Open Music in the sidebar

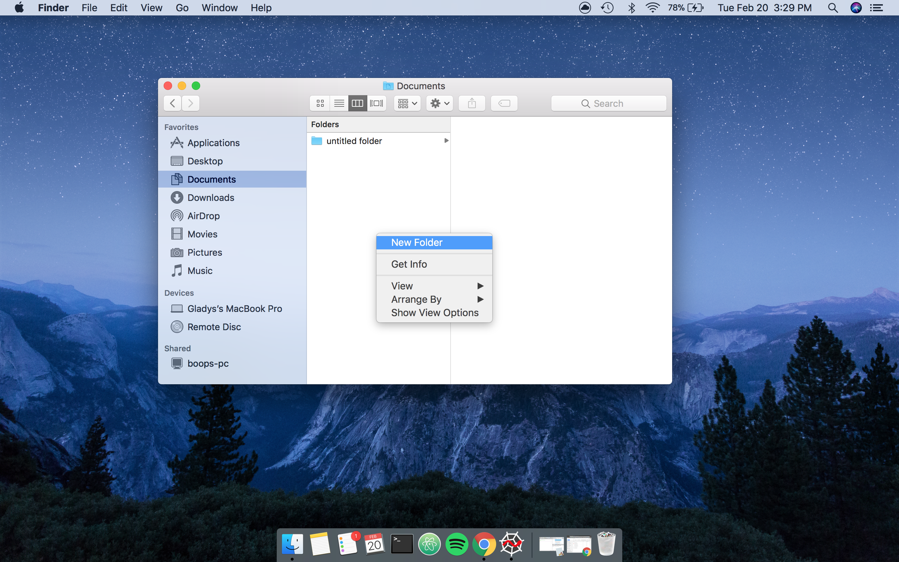232,270
